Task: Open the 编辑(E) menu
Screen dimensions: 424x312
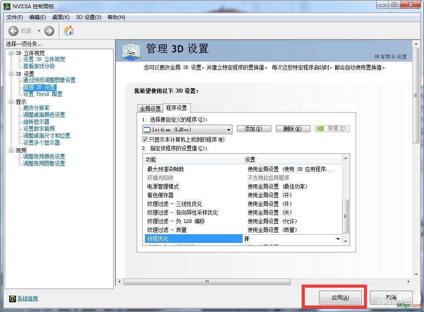Action: tap(37, 17)
